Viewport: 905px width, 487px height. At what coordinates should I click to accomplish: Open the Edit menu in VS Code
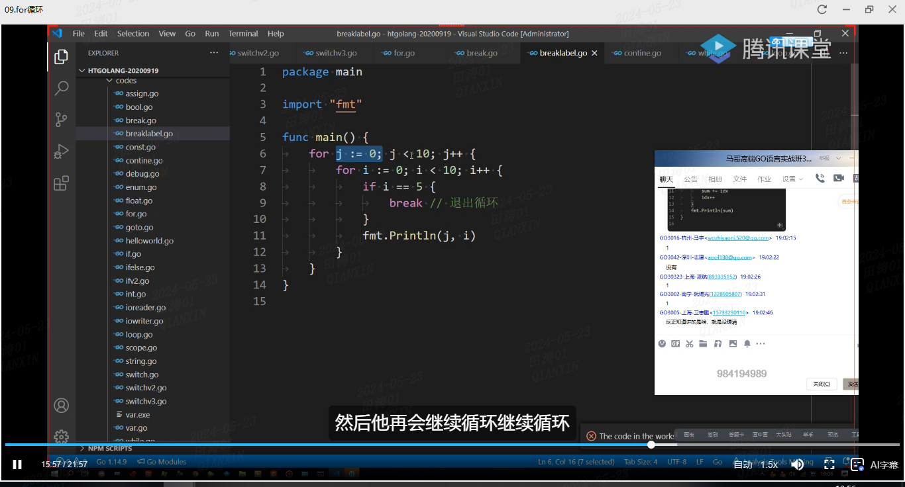101,34
